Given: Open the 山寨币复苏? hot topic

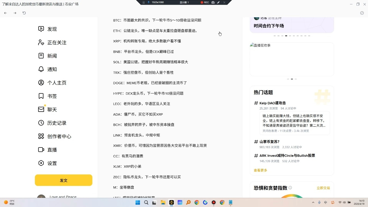Looking at the screenshot, I should (x=269, y=142).
